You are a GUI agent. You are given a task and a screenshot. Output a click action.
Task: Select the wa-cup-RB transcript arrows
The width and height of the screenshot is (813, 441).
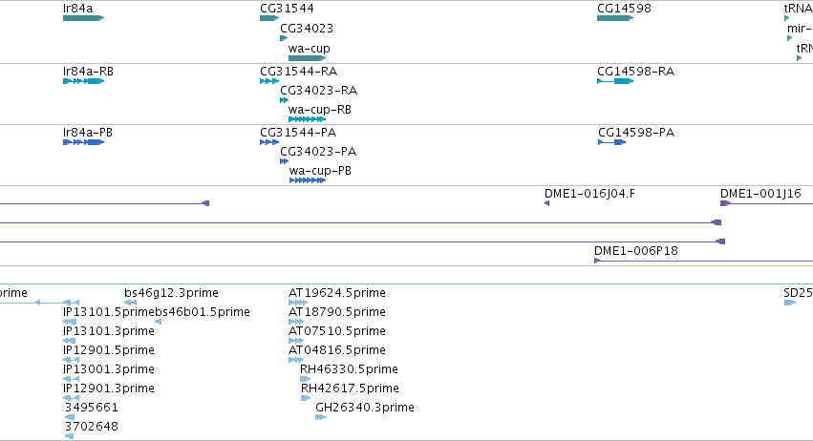click(x=307, y=119)
